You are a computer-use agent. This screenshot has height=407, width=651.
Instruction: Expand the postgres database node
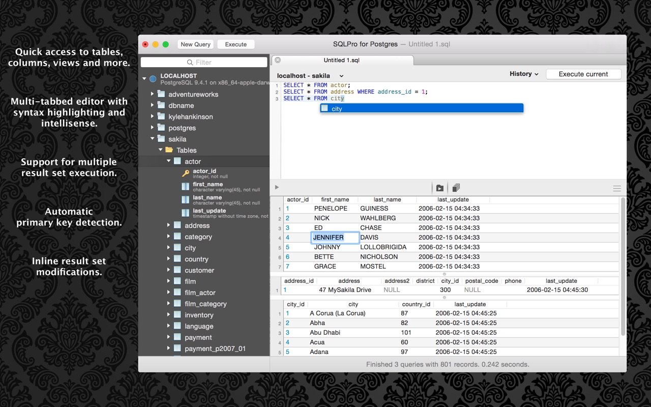[x=152, y=128]
